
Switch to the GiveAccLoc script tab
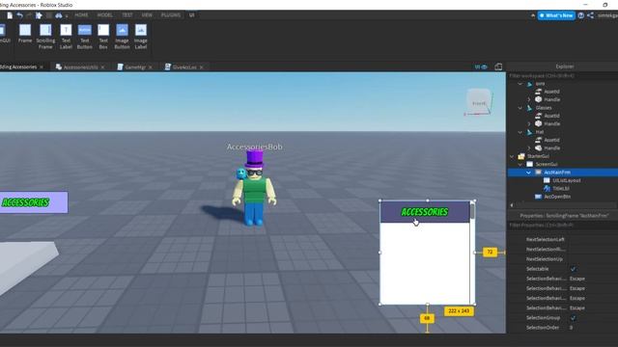pos(184,67)
